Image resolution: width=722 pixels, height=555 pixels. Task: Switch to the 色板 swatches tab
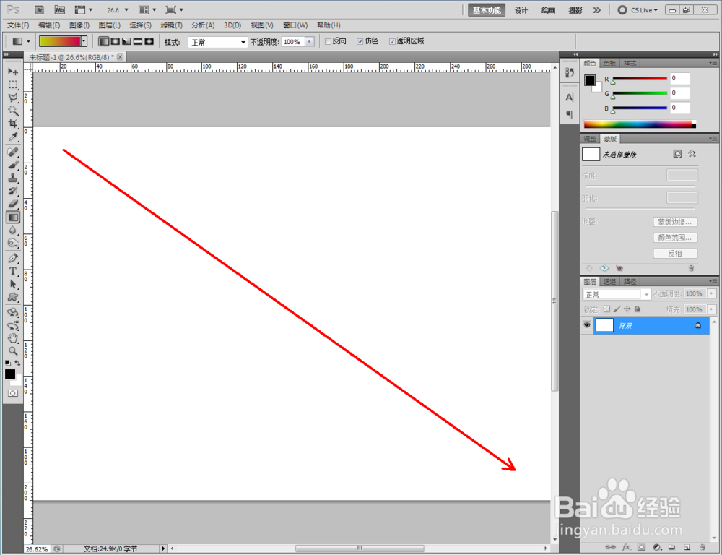pyautogui.click(x=609, y=63)
